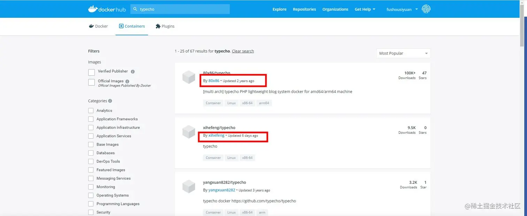
Task: Open the fingerprint avatar icon
Action: pos(426,9)
